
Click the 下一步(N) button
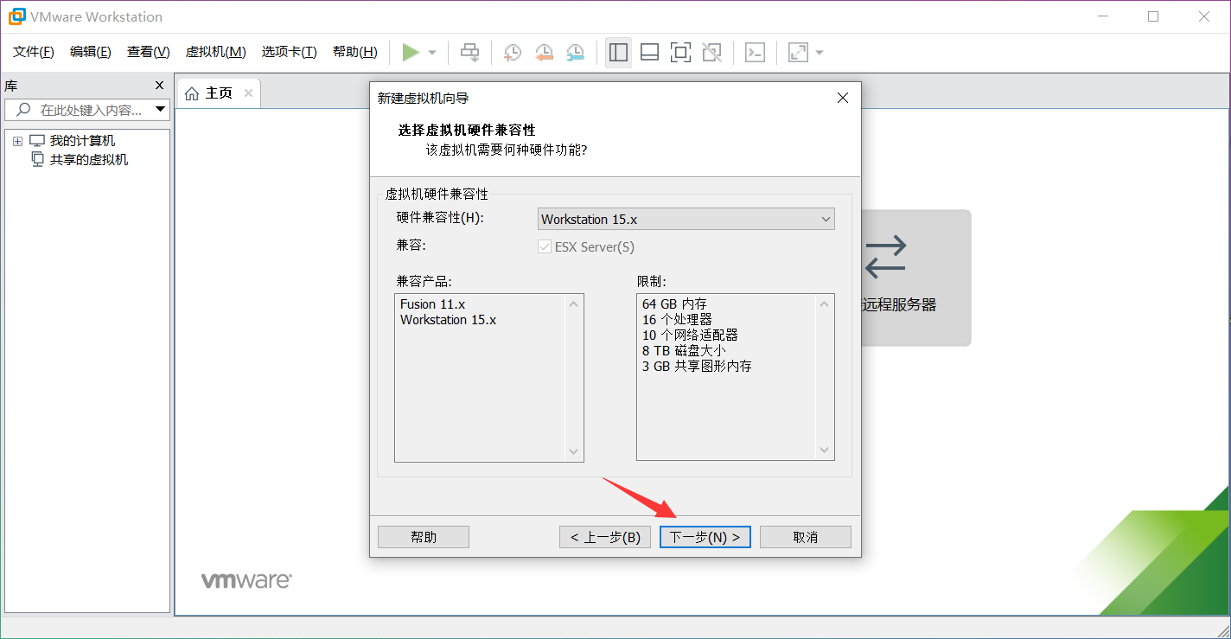705,536
